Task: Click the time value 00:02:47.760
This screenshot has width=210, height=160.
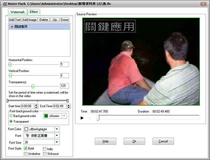Action: (99, 111)
